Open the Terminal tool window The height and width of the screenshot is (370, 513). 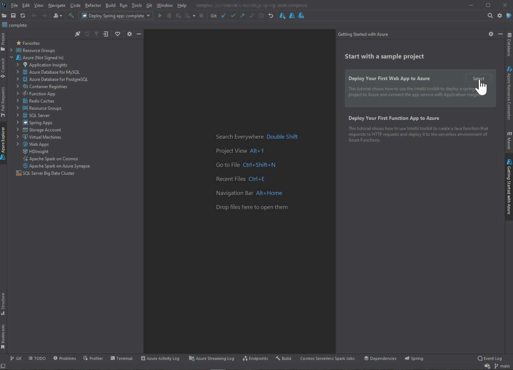pos(121,358)
